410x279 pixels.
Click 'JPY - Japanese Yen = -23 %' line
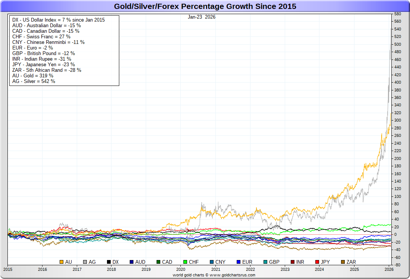click(44, 64)
